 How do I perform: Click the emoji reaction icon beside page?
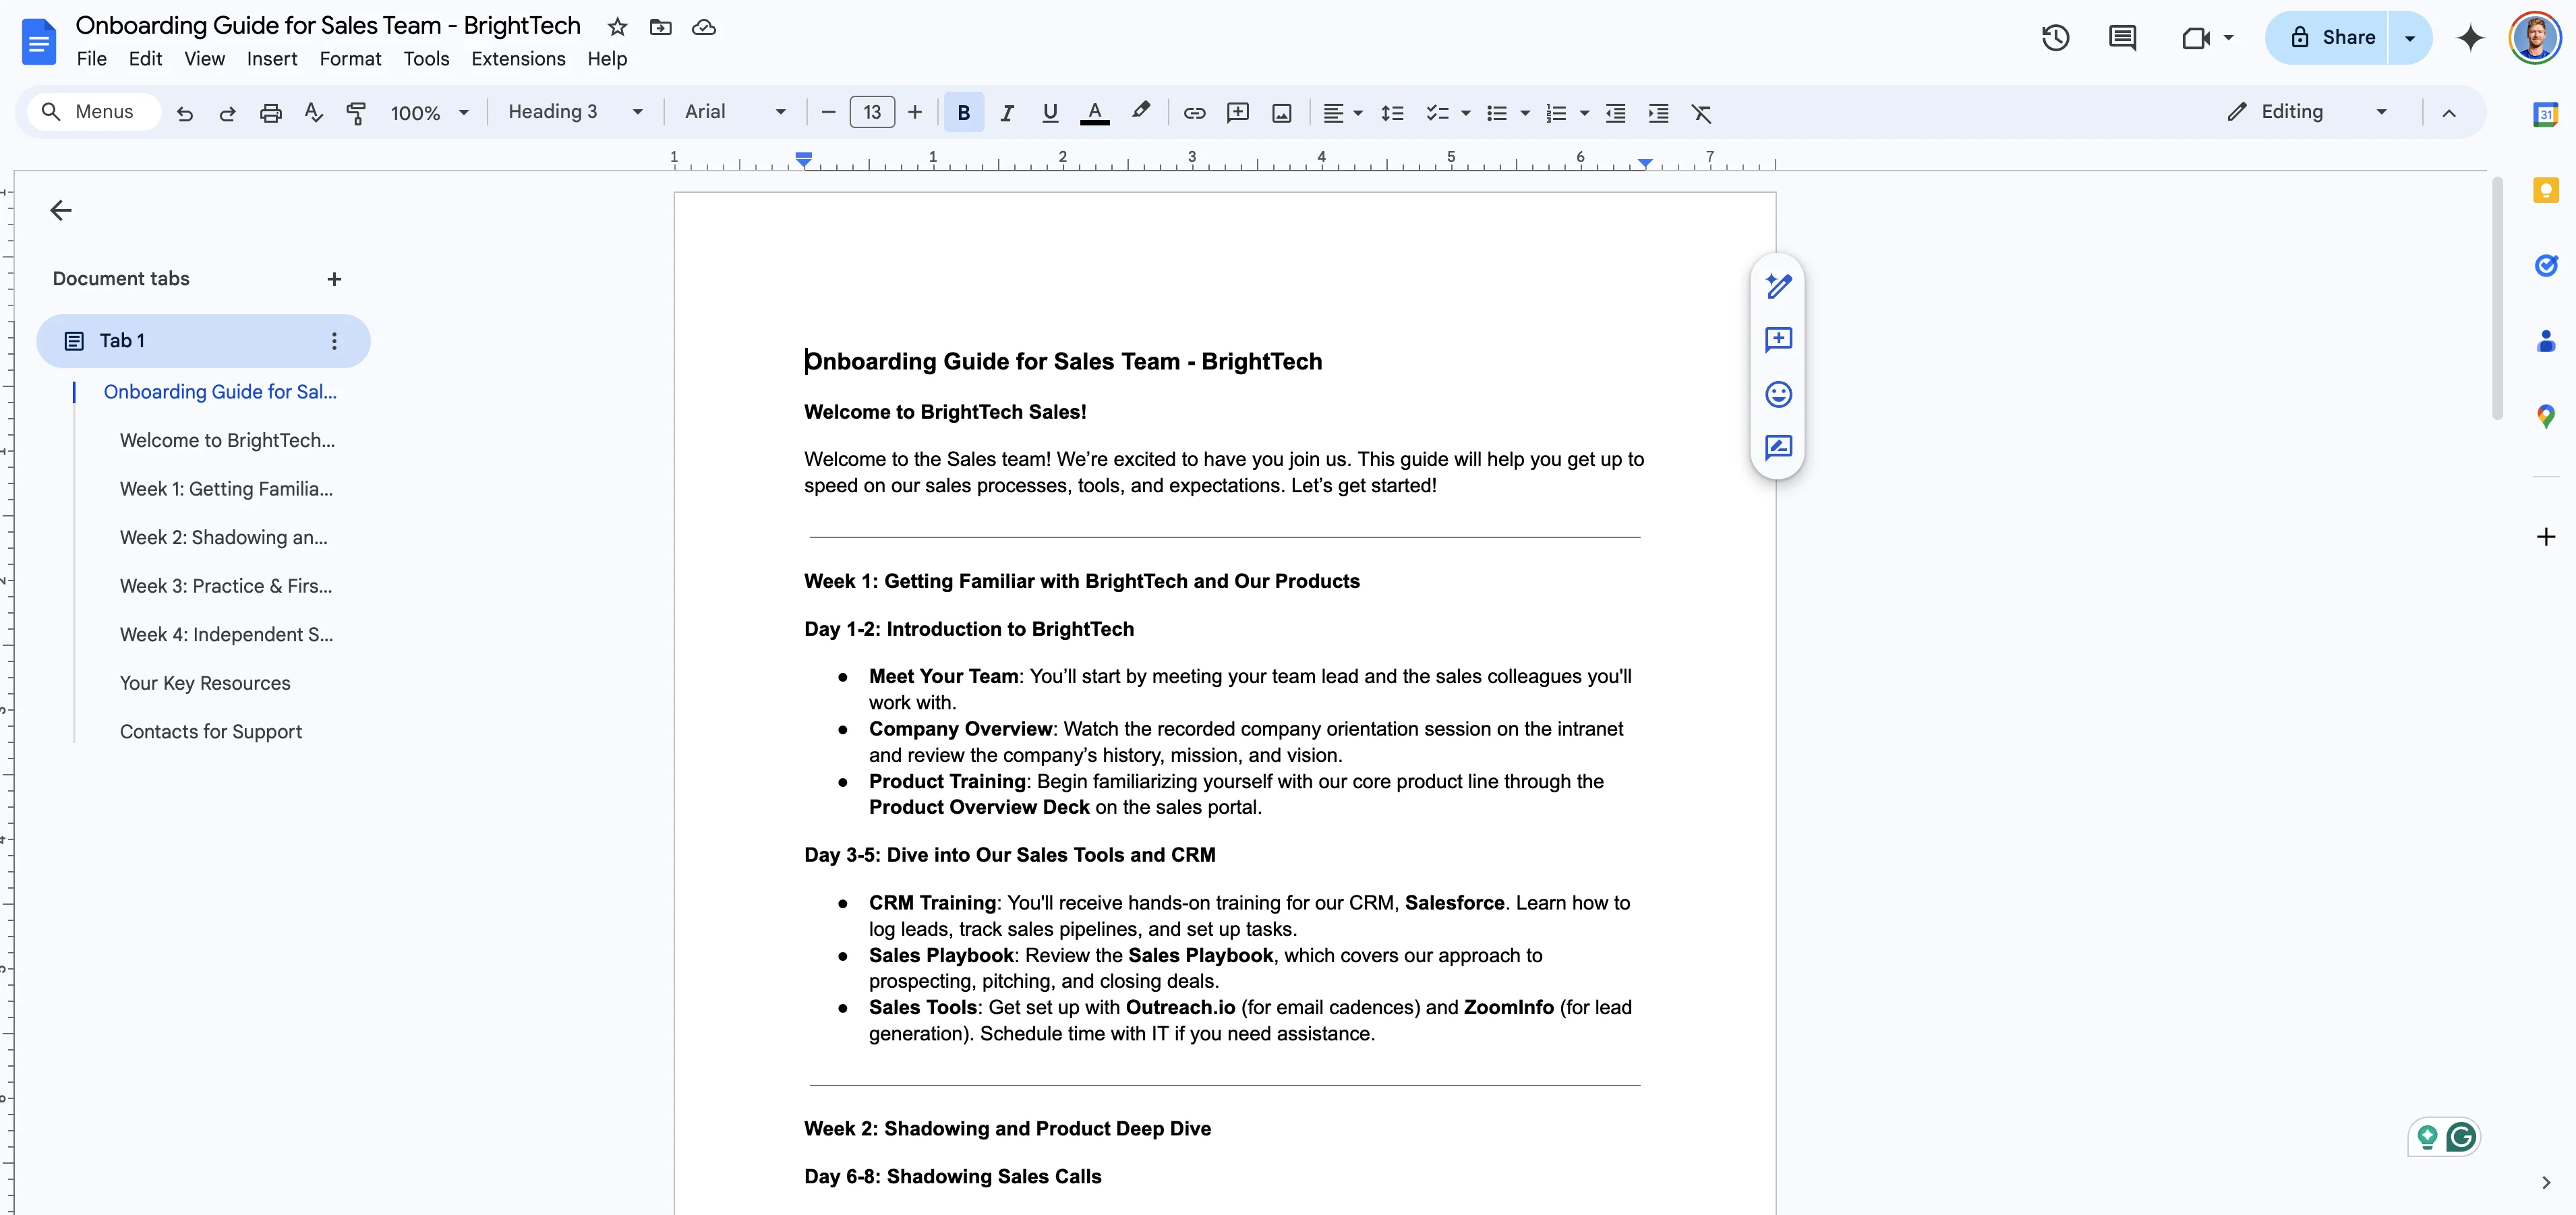1778,394
